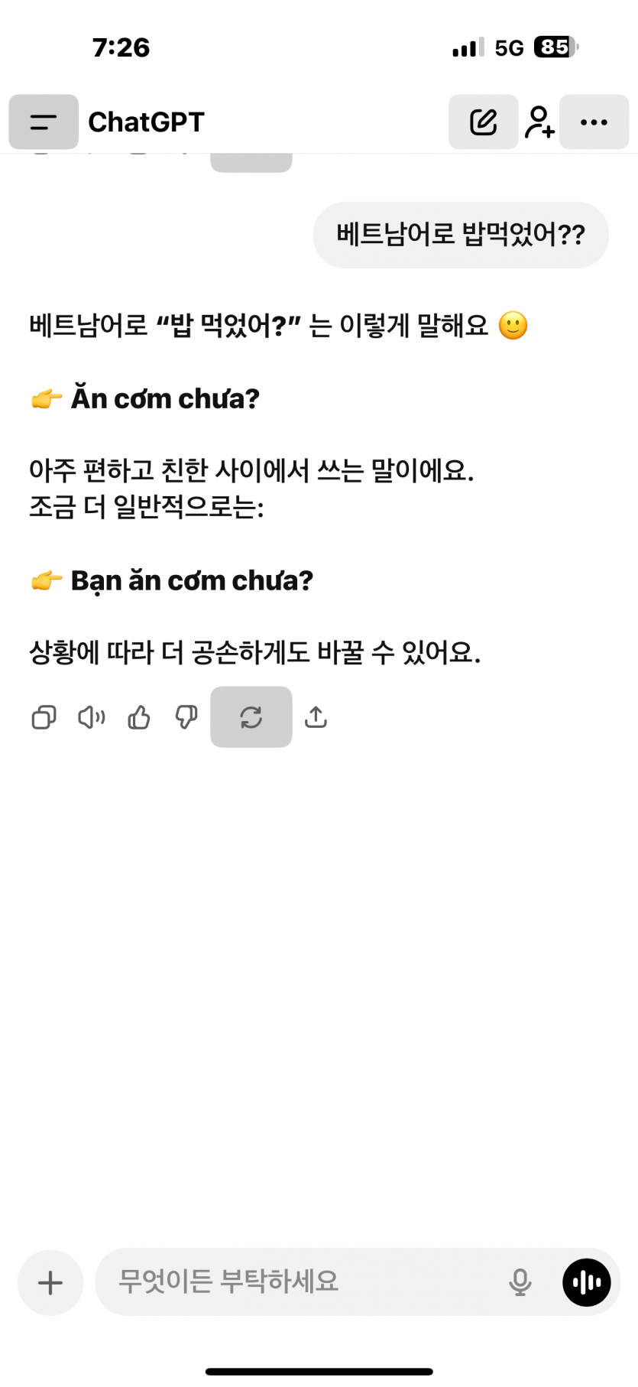Open the sidebar menu

[44, 122]
